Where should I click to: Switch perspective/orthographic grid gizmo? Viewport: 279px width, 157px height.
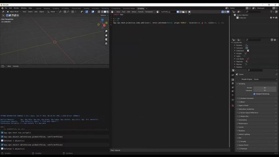pyautogui.click(x=106, y=44)
